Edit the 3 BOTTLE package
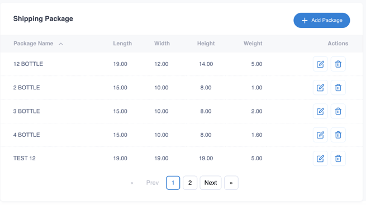The width and height of the screenshot is (366, 205). click(x=320, y=111)
